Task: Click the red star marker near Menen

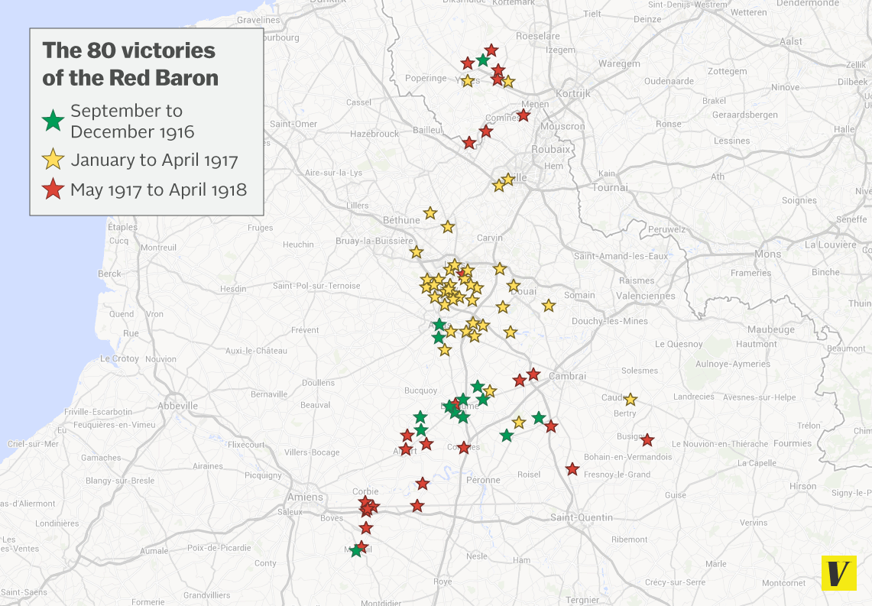Action: point(524,115)
